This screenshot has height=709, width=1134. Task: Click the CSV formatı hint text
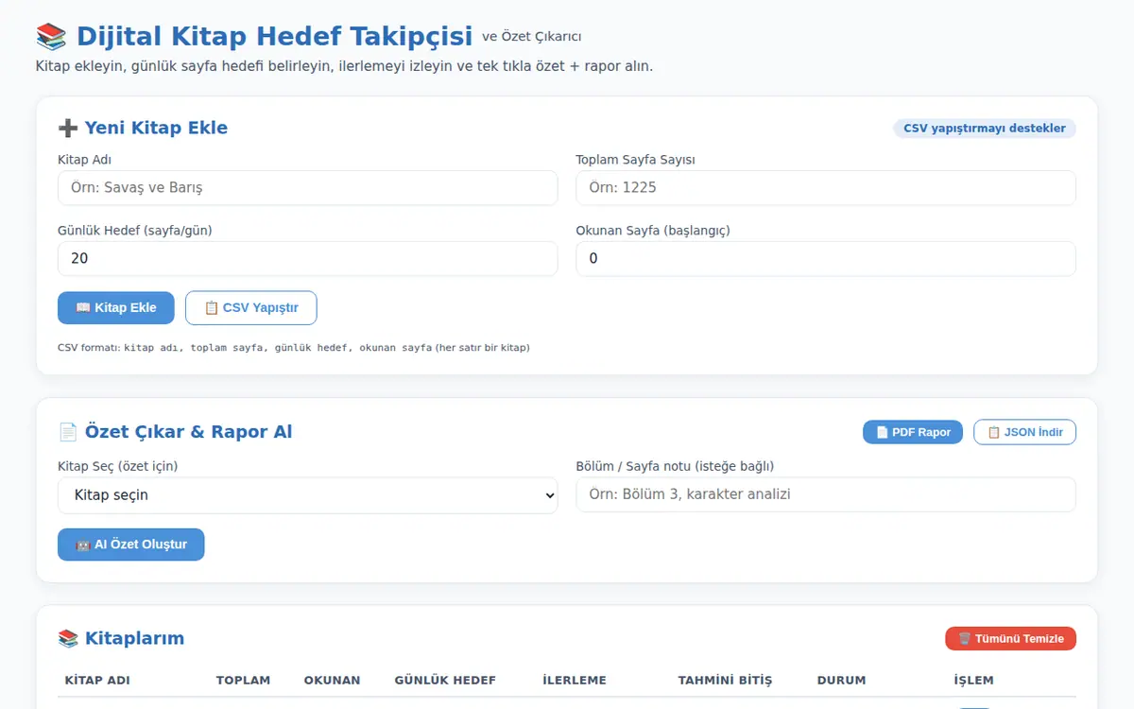tap(294, 348)
